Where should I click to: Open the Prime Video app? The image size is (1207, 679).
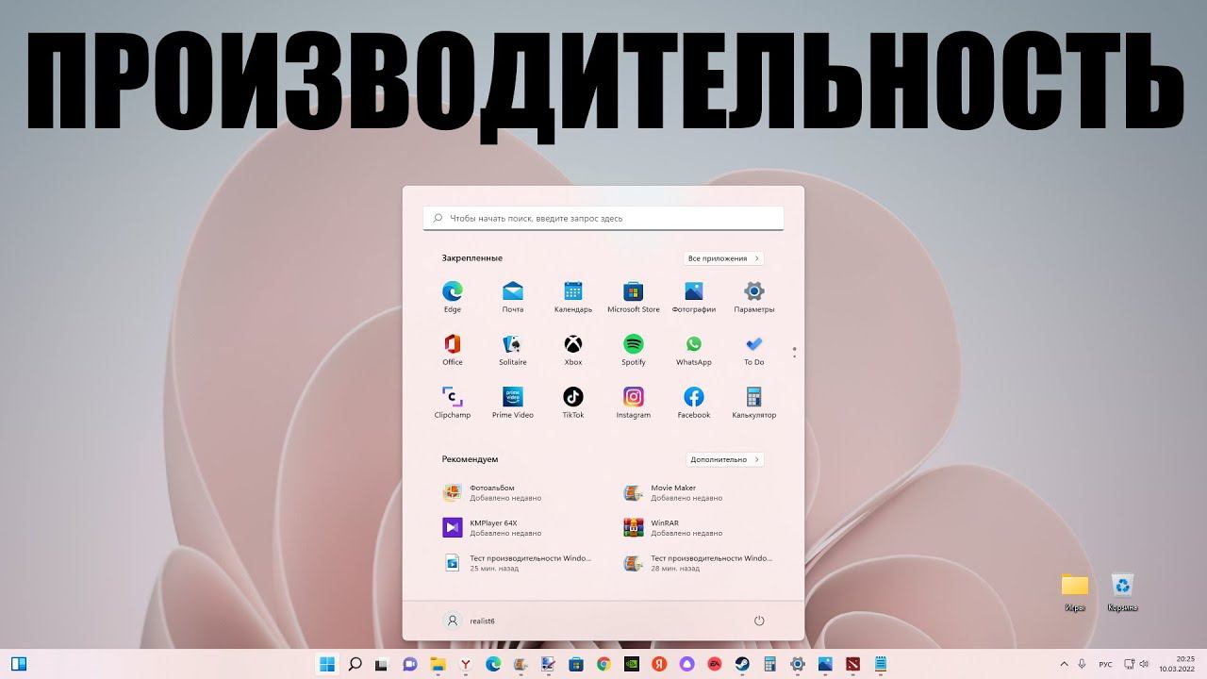(513, 402)
